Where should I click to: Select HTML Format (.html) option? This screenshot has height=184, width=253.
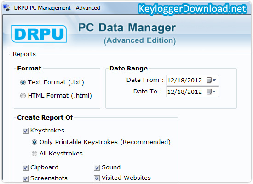tap(23, 96)
